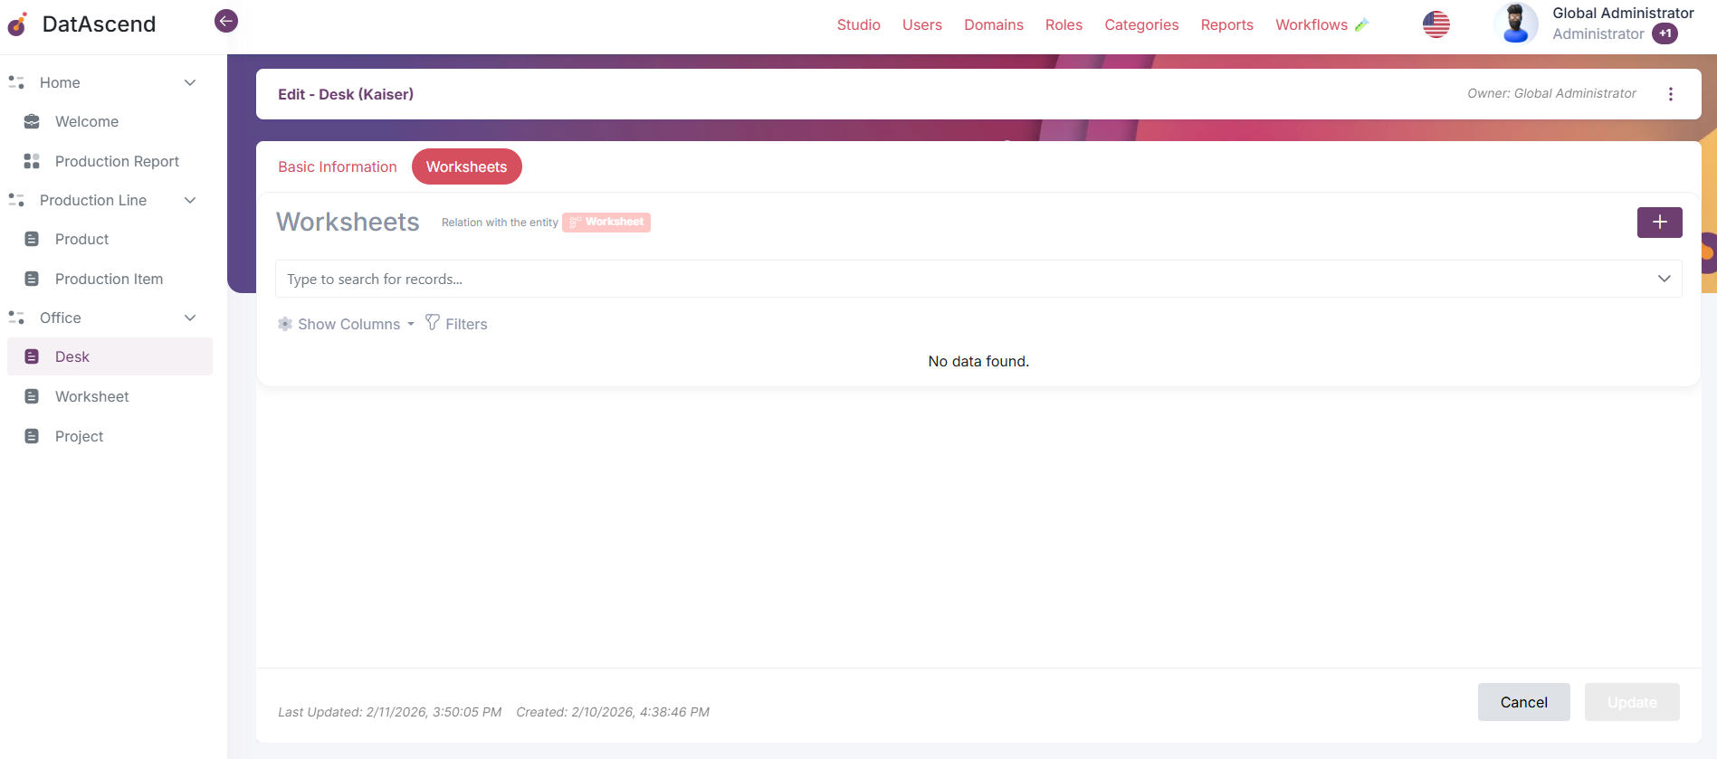Click the Office group icon
This screenshot has height=759, width=1717.
pos(16,318)
